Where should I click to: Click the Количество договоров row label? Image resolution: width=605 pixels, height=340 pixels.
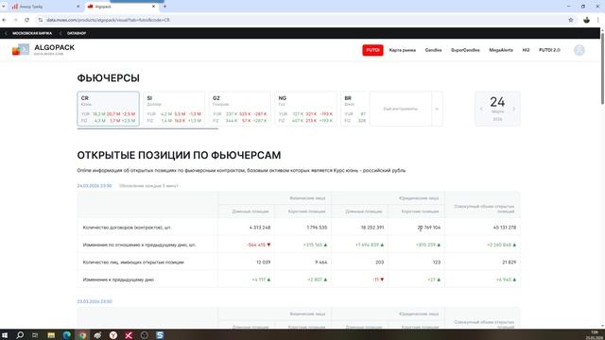point(127,228)
